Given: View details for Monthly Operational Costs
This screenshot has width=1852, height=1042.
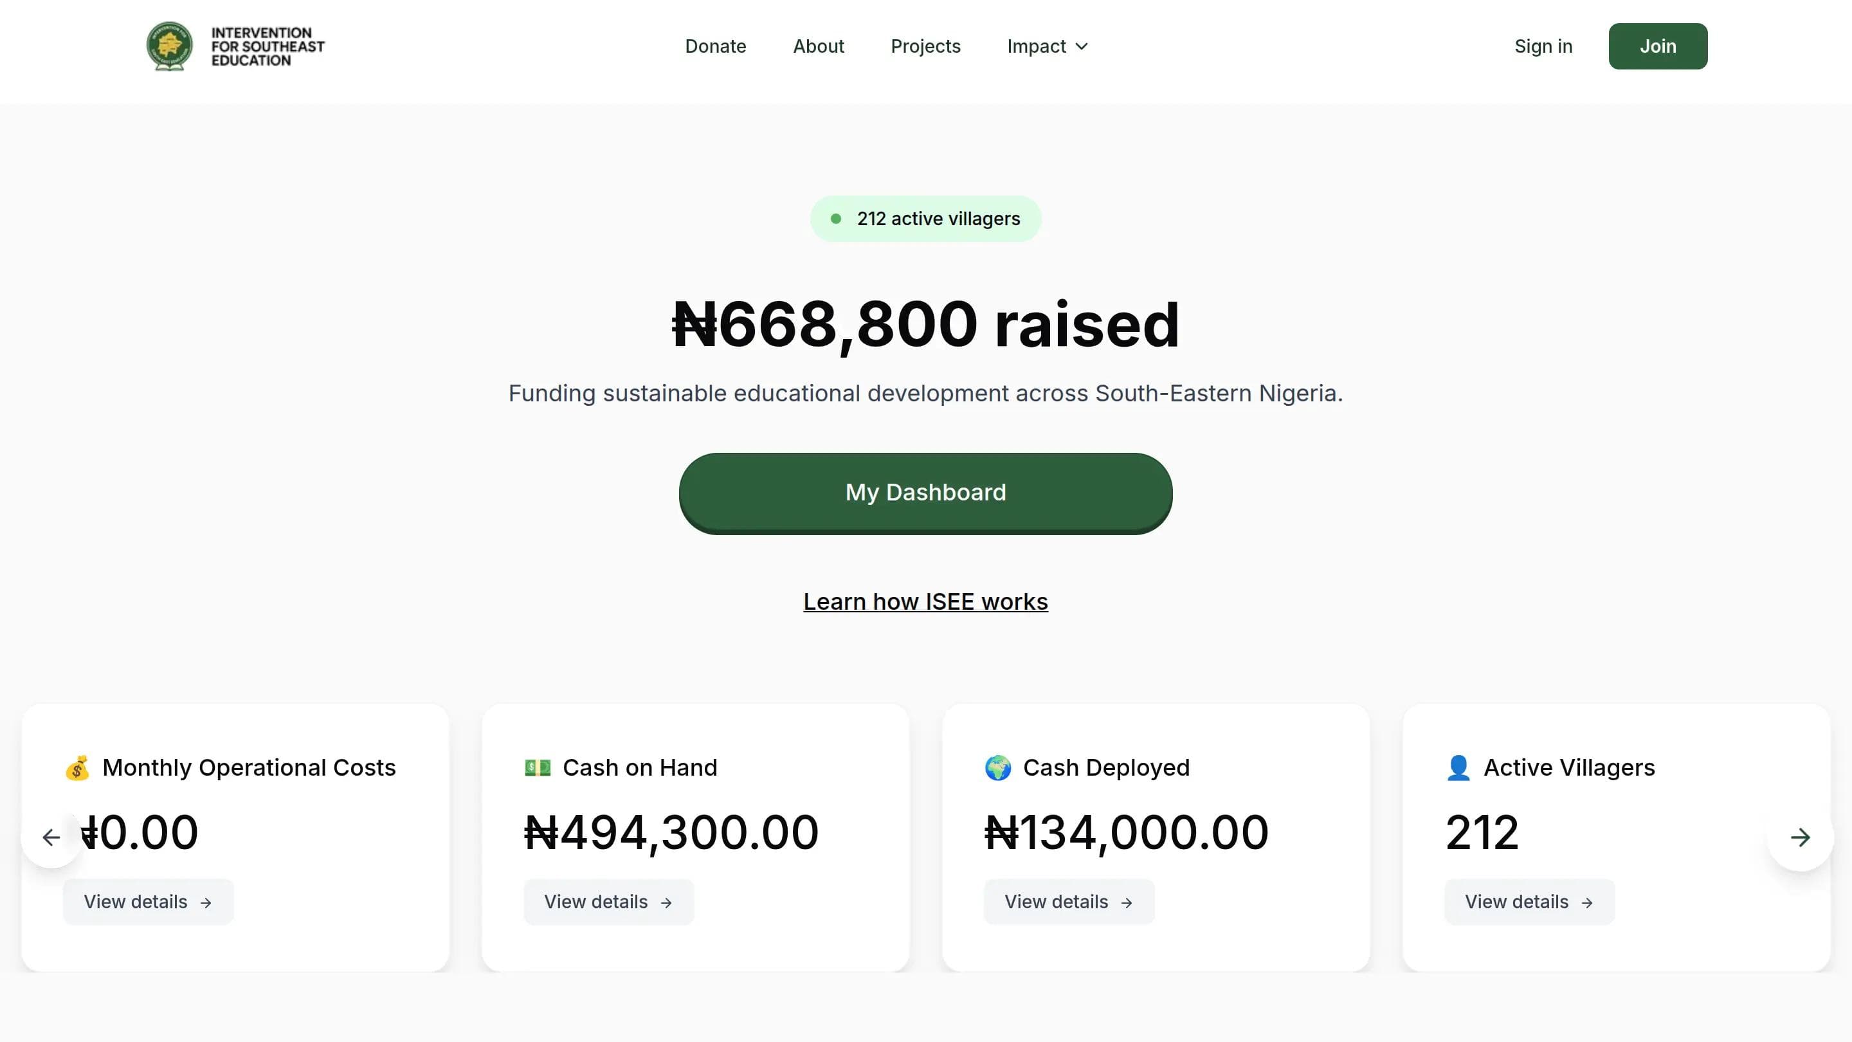Looking at the screenshot, I should point(148,902).
